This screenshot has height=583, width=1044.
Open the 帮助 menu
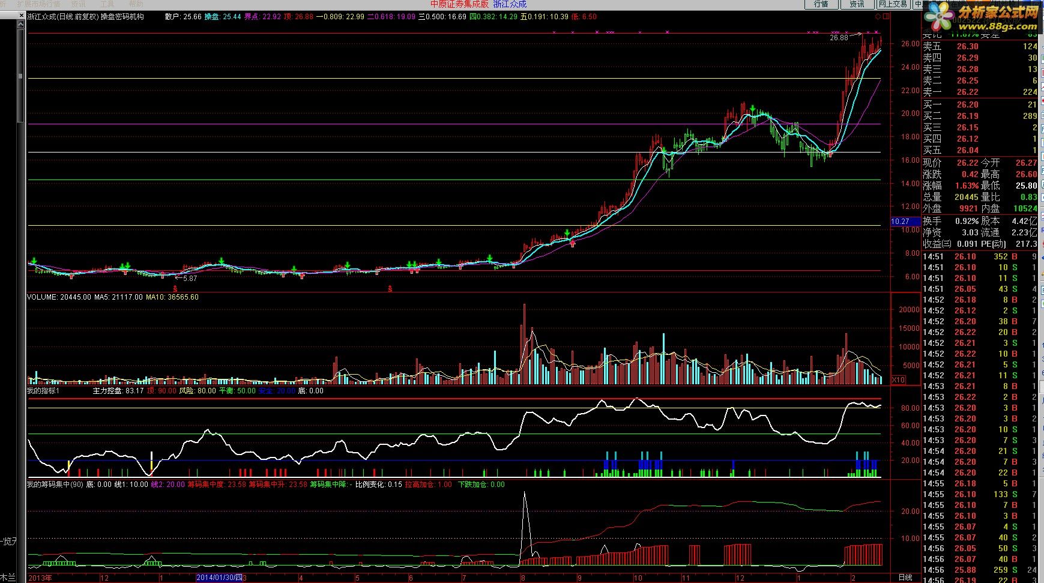coord(136,4)
